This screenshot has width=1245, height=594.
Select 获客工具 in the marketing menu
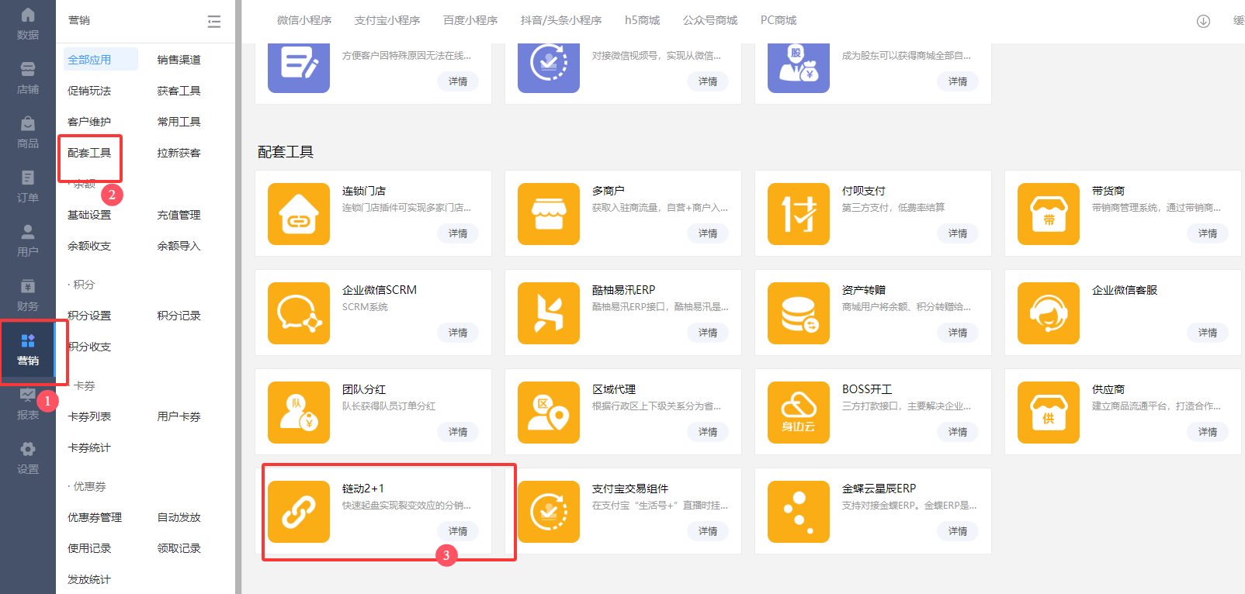[x=179, y=91]
